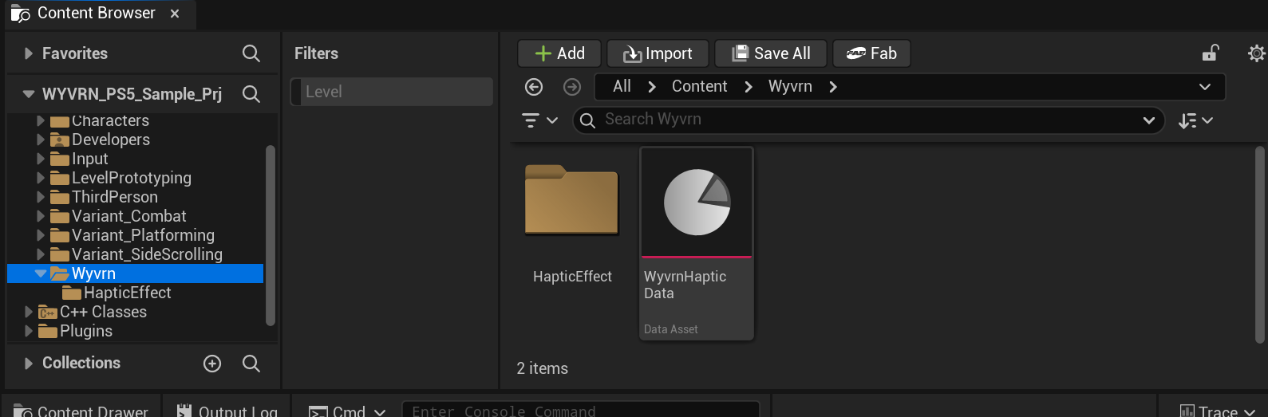Open content browser settings gear

(x=1256, y=53)
